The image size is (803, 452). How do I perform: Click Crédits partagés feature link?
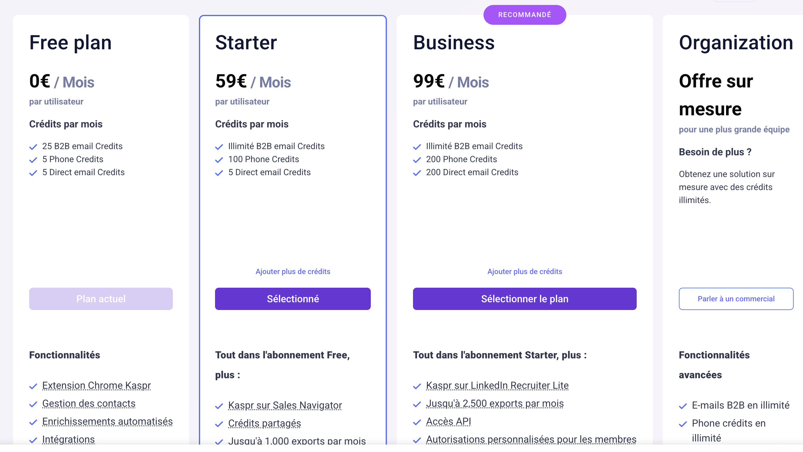coord(264,424)
